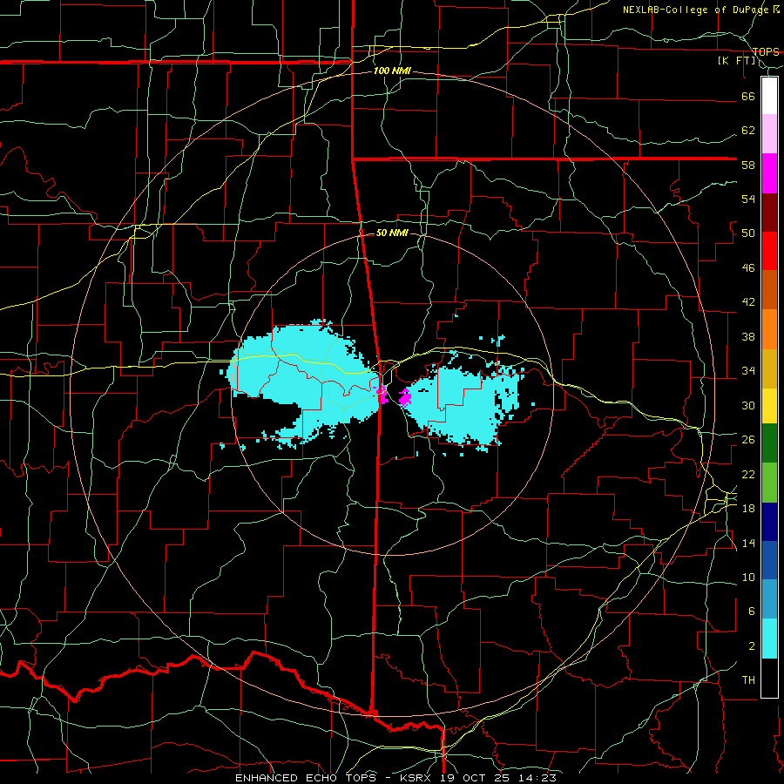Screen dimensions: 784x784
Task: Click the magenta echo cluster east of radar
Action: [404, 397]
